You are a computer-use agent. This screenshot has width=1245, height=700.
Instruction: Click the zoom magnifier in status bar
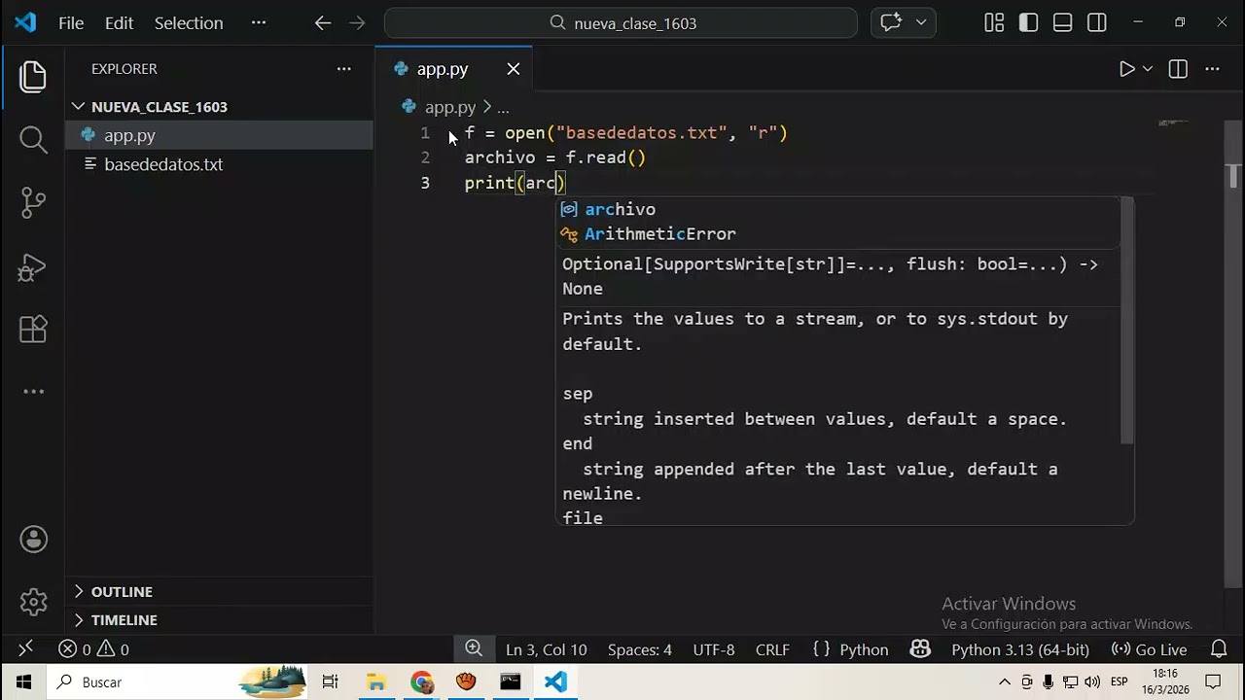[474, 648]
